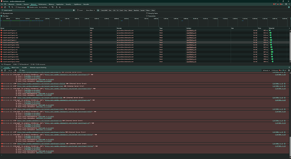291x159 pixels.
Task: Open the network conditions icon
Action: click(53, 7)
